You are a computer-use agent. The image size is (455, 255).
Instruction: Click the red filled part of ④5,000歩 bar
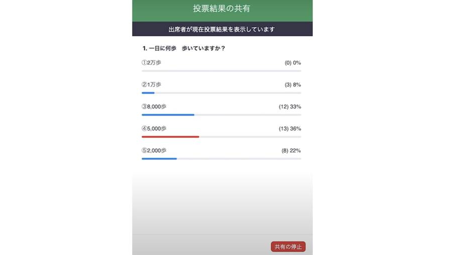(170, 137)
